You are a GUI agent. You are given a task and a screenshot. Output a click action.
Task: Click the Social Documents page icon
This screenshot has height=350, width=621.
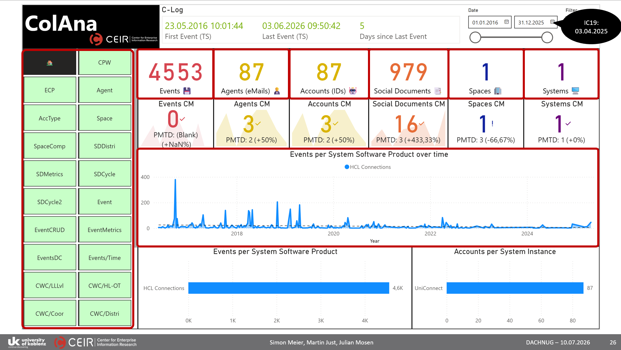438,91
